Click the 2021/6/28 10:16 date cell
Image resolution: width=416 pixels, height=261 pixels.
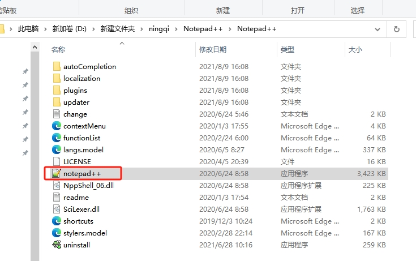pos(226,245)
